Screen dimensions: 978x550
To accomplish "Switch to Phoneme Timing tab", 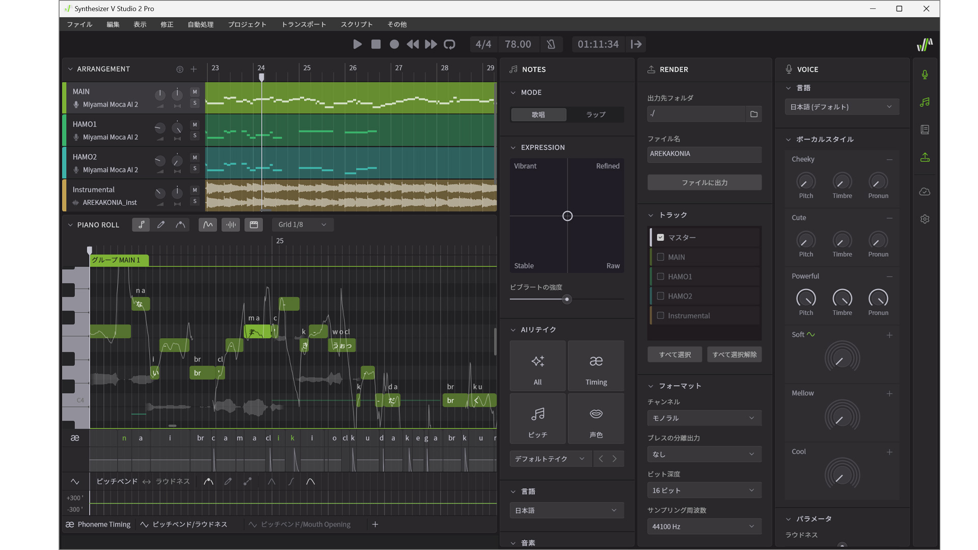I will point(98,525).
